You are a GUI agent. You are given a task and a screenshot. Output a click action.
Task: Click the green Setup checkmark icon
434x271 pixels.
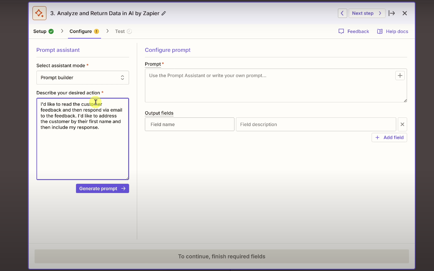(51, 31)
